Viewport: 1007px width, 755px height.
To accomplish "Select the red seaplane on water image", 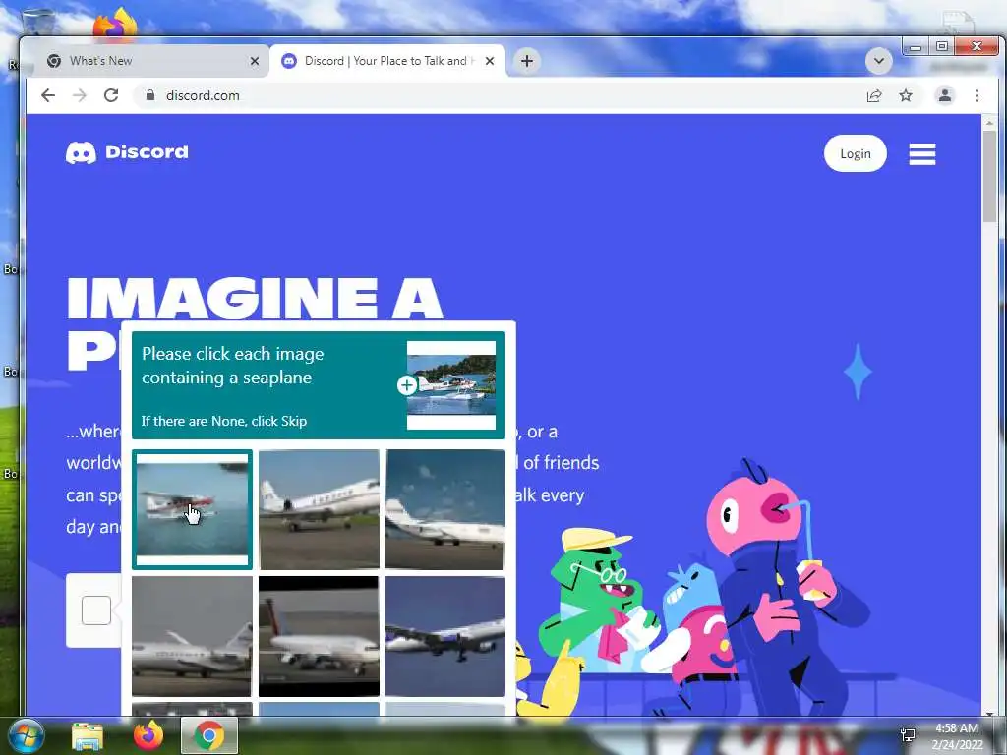I will point(192,509).
